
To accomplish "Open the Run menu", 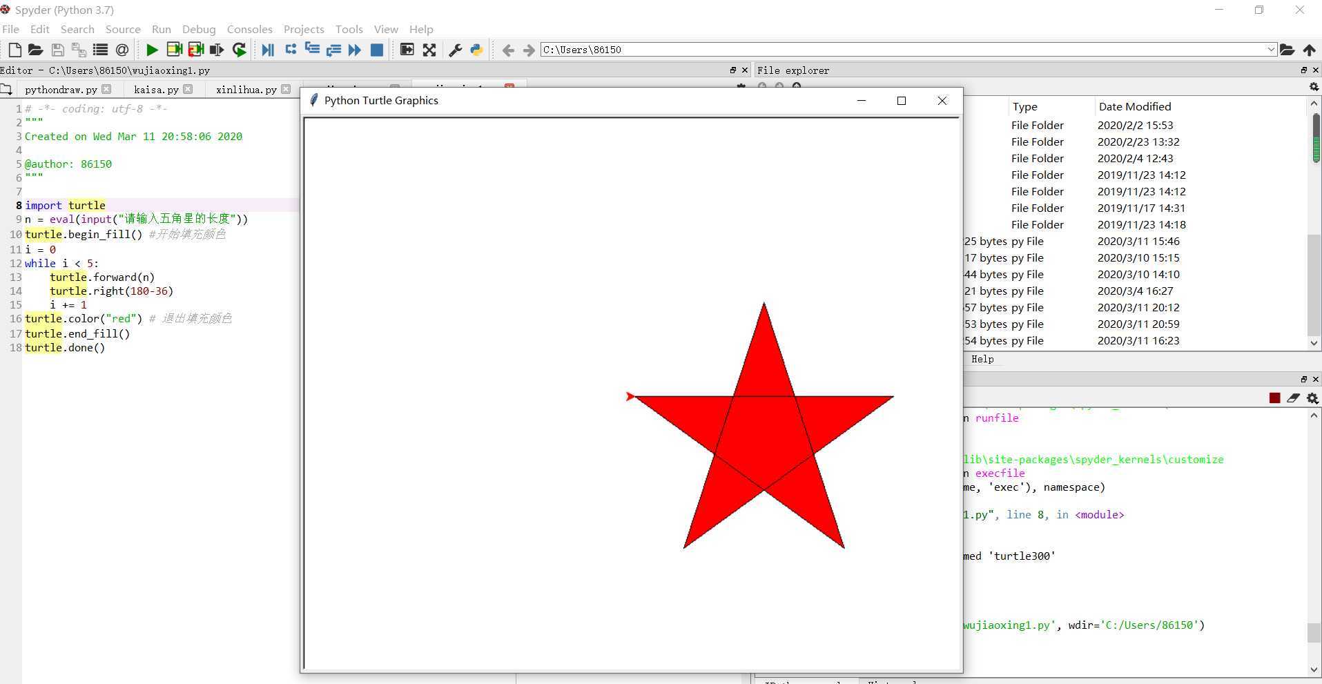I will tap(162, 29).
